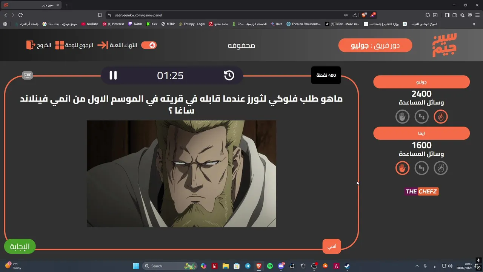The image size is (483, 272).
Task: Click the question's anime character image
Action: (x=182, y=174)
